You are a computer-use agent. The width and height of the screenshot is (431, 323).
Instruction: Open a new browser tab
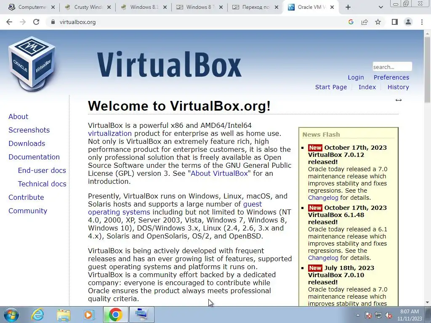tap(348, 7)
